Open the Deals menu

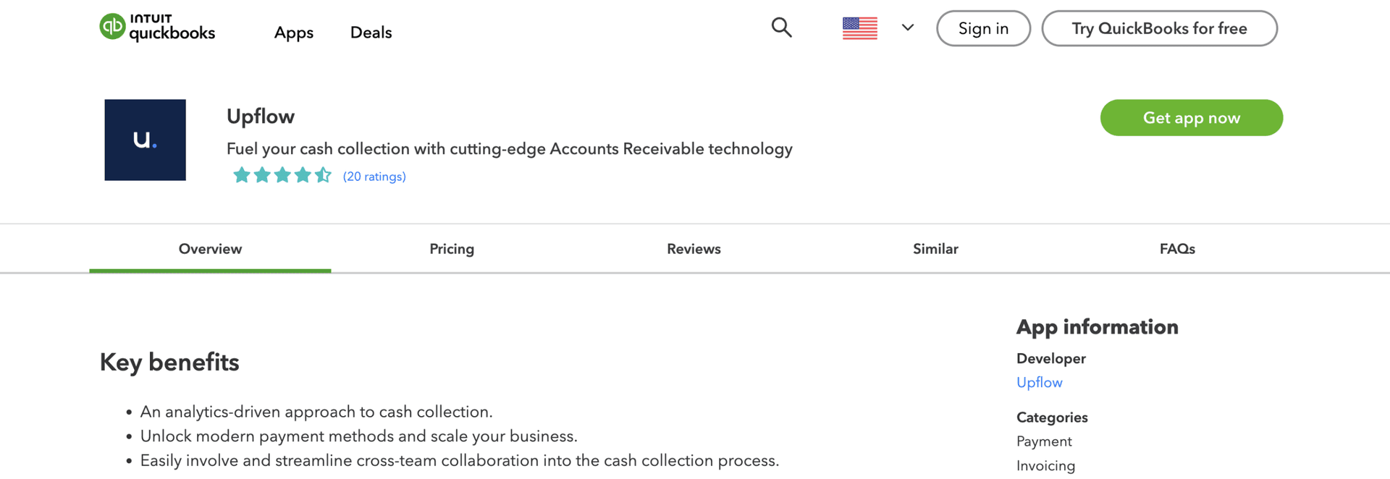(x=371, y=33)
